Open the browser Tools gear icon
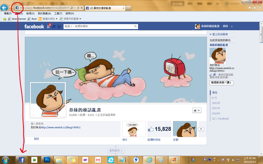This screenshot has height=164, width=263. [260, 8]
